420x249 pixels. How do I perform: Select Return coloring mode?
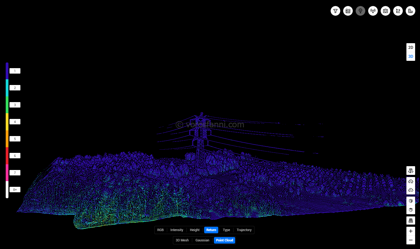tap(211, 230)
